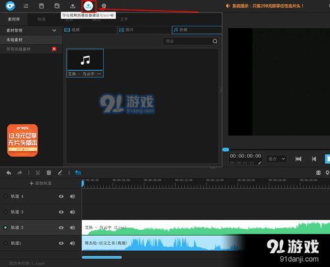Collapse the 素材管理 chevron
This screenshot has height=267, width=330.
[54, 31]
